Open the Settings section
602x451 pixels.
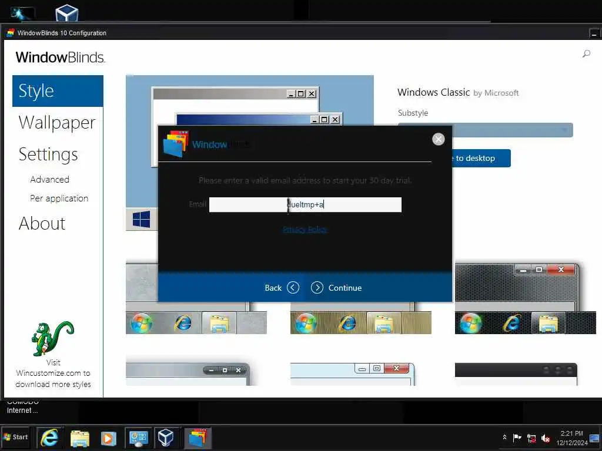(48, 154)
